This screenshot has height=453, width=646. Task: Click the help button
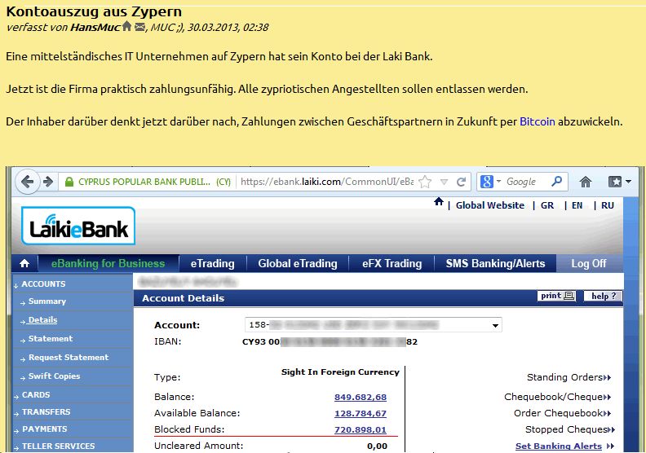click(x=603, y=296)
